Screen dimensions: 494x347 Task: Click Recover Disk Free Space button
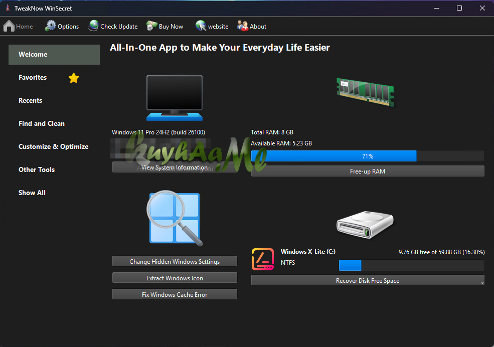368,280
